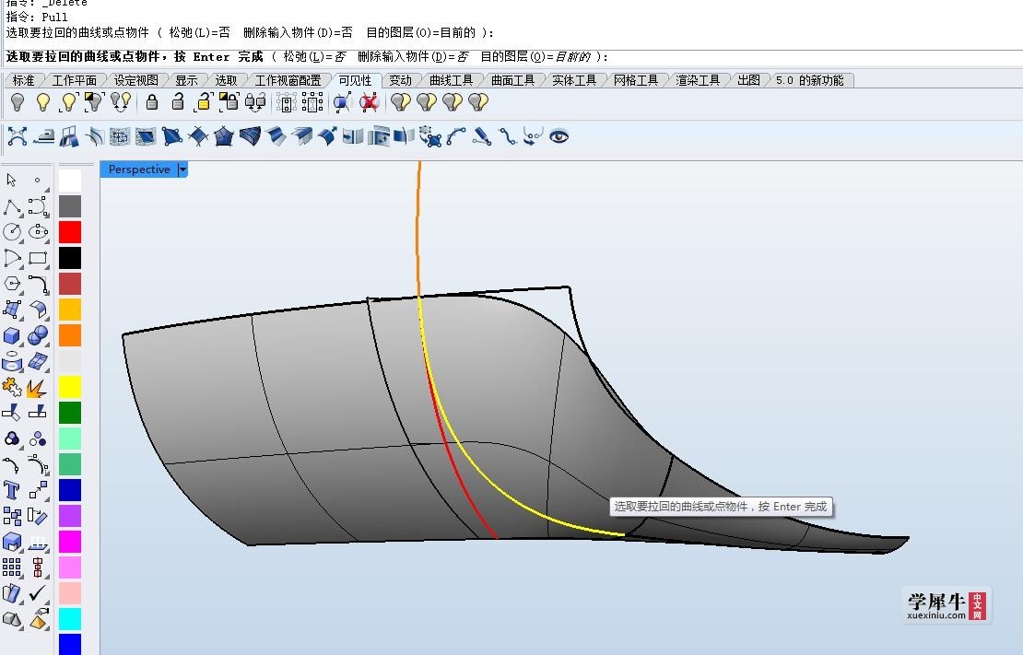Click the closed padlock Lock Objects icon
This screenshot has width=1023, height=655.
(x=152, y=102)
